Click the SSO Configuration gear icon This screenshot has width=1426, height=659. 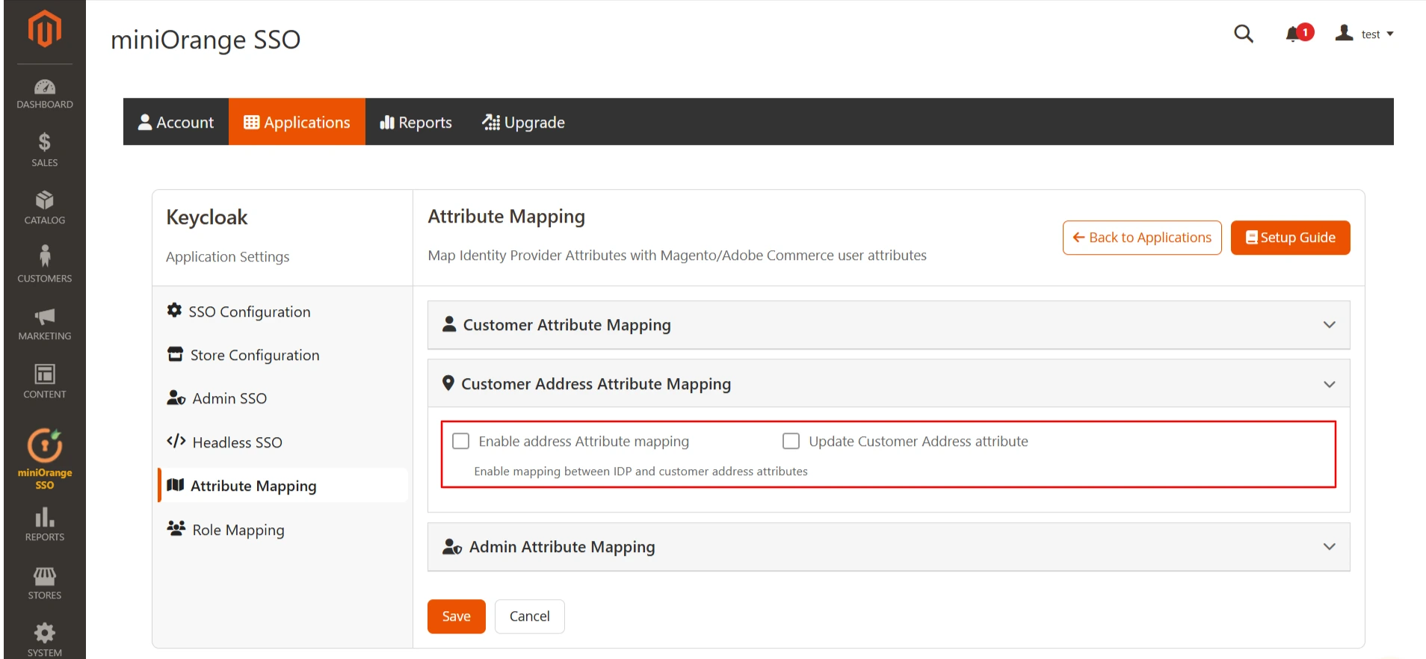pyautogui.click(x=174, y=310)
